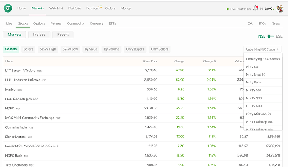The image size is (288, 167).
Task: Open MCX Multi Commodity Exchange stock
Action: coord(123,118)
